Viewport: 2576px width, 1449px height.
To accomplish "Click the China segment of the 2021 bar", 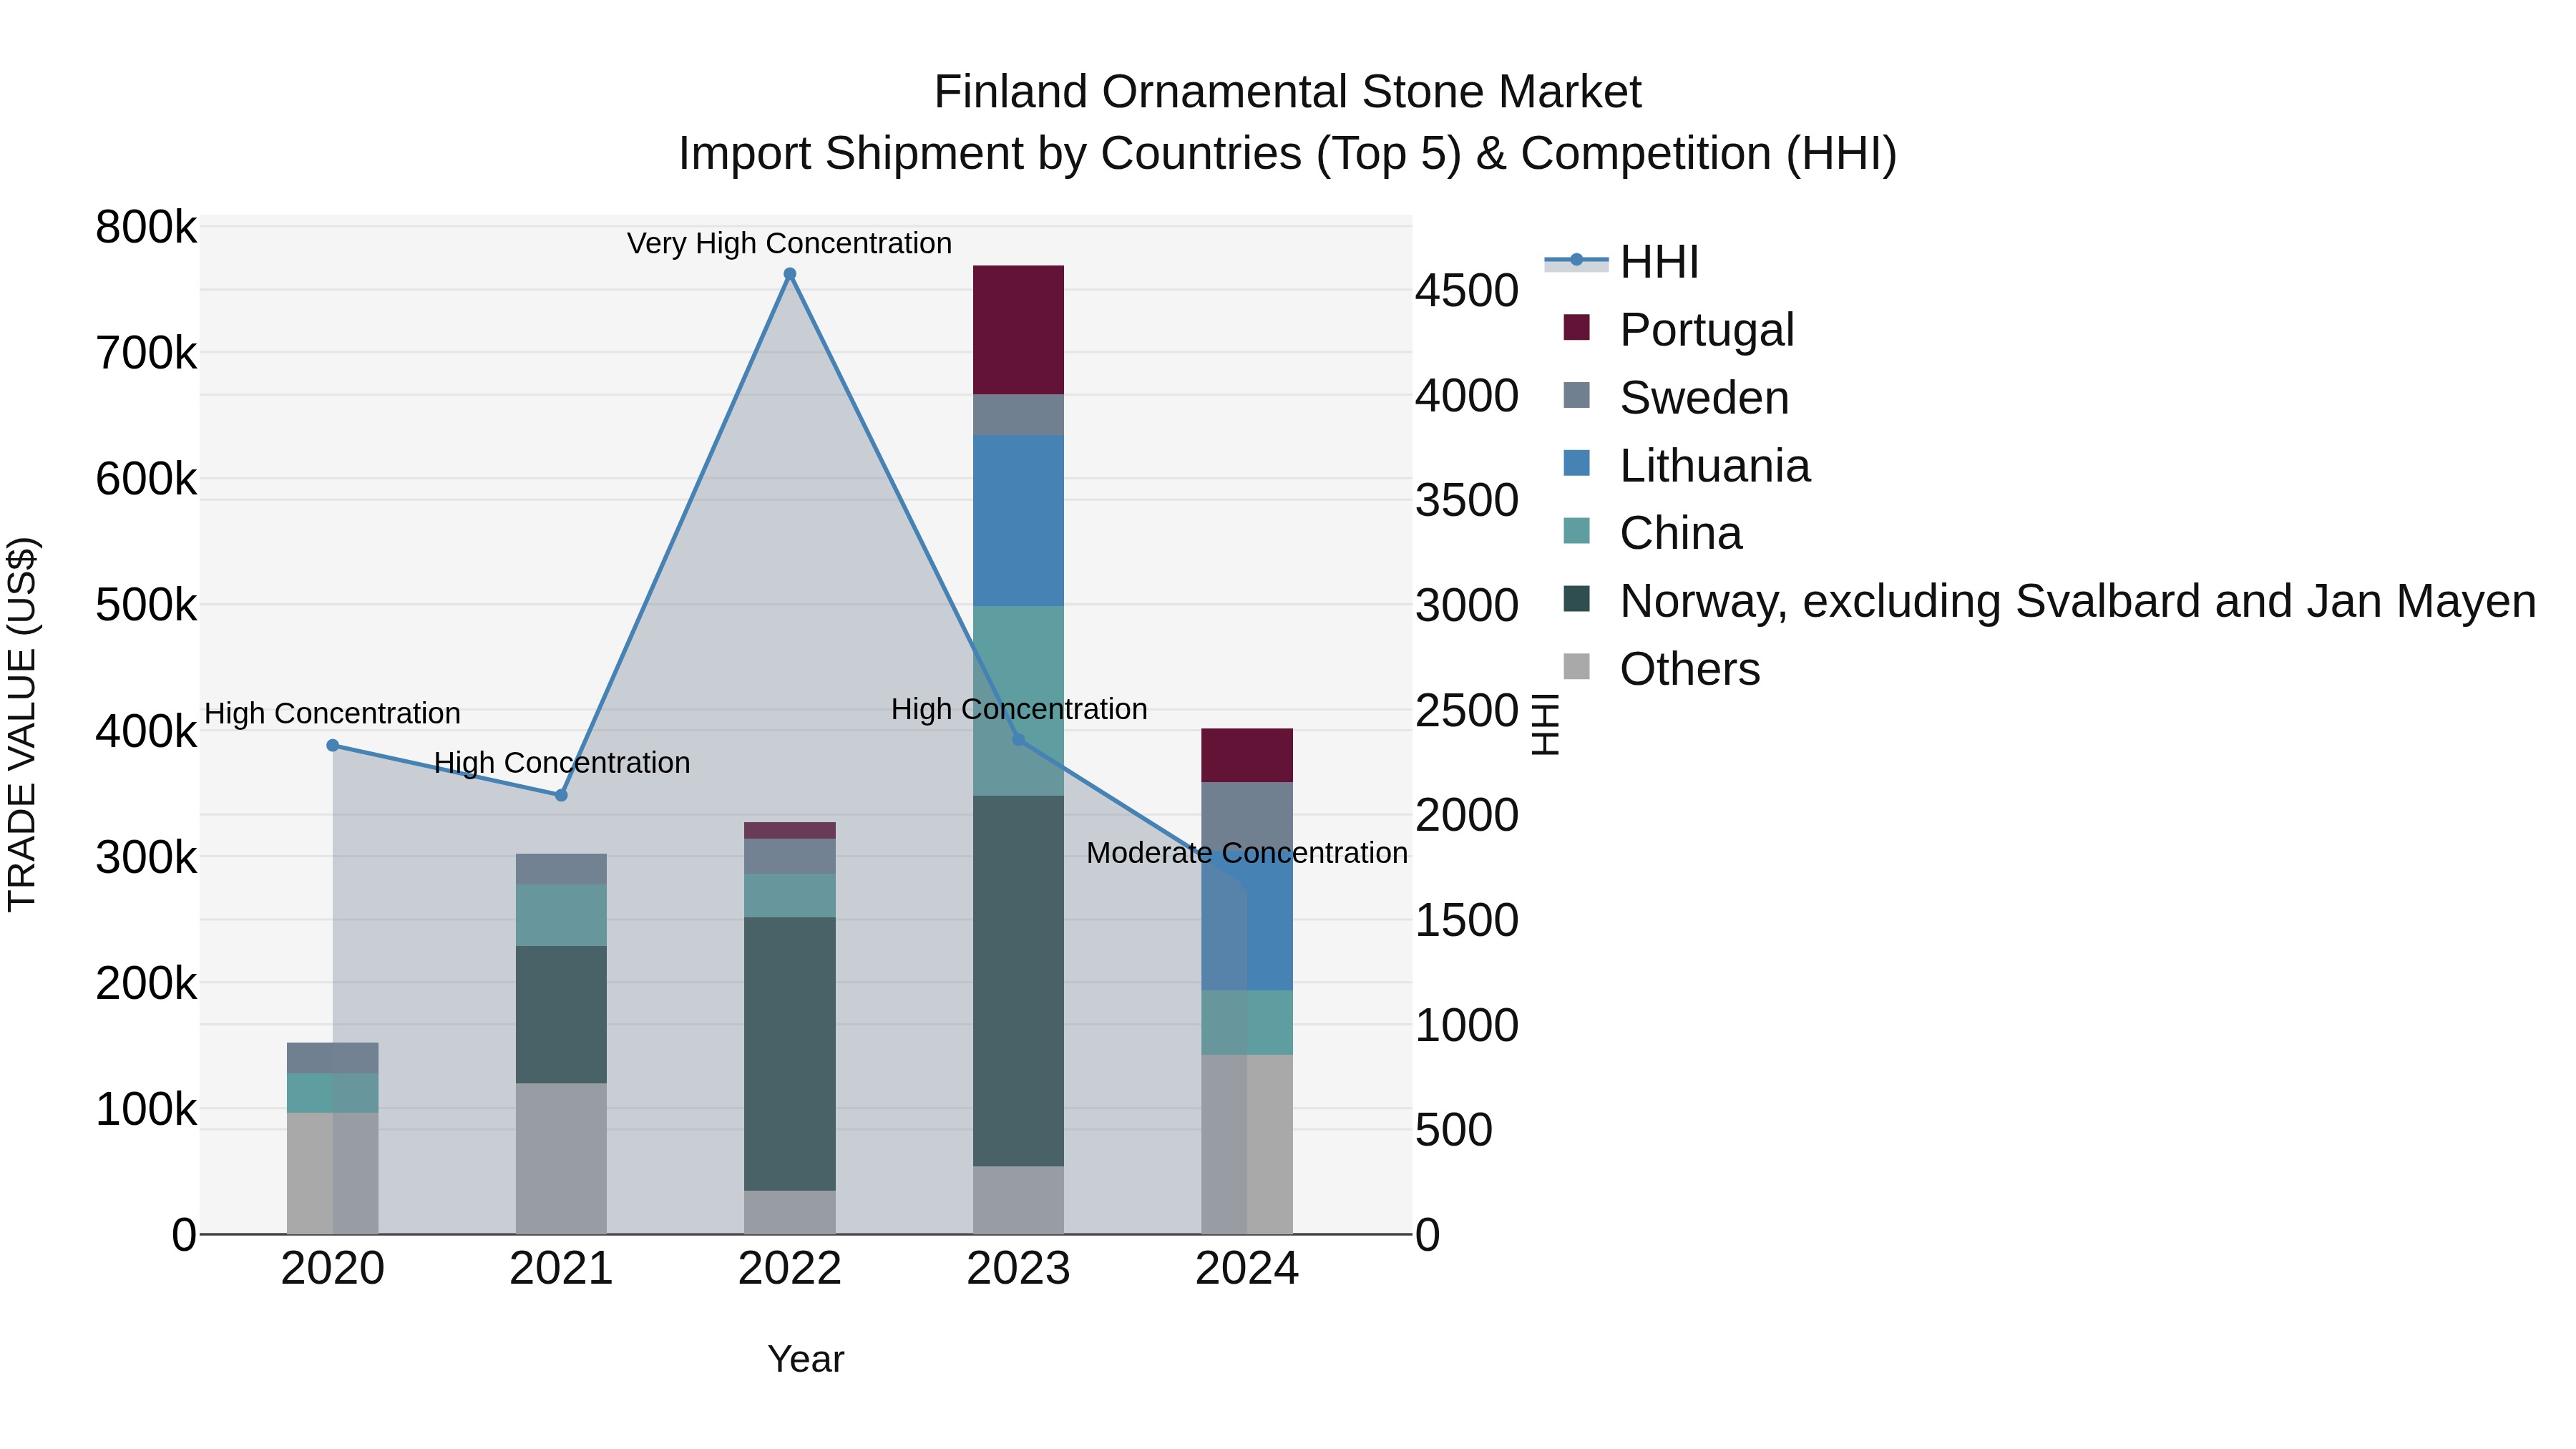I will tap(561, 916).
